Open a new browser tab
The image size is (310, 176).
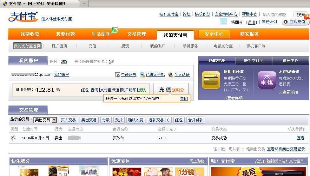pos(84,4)
